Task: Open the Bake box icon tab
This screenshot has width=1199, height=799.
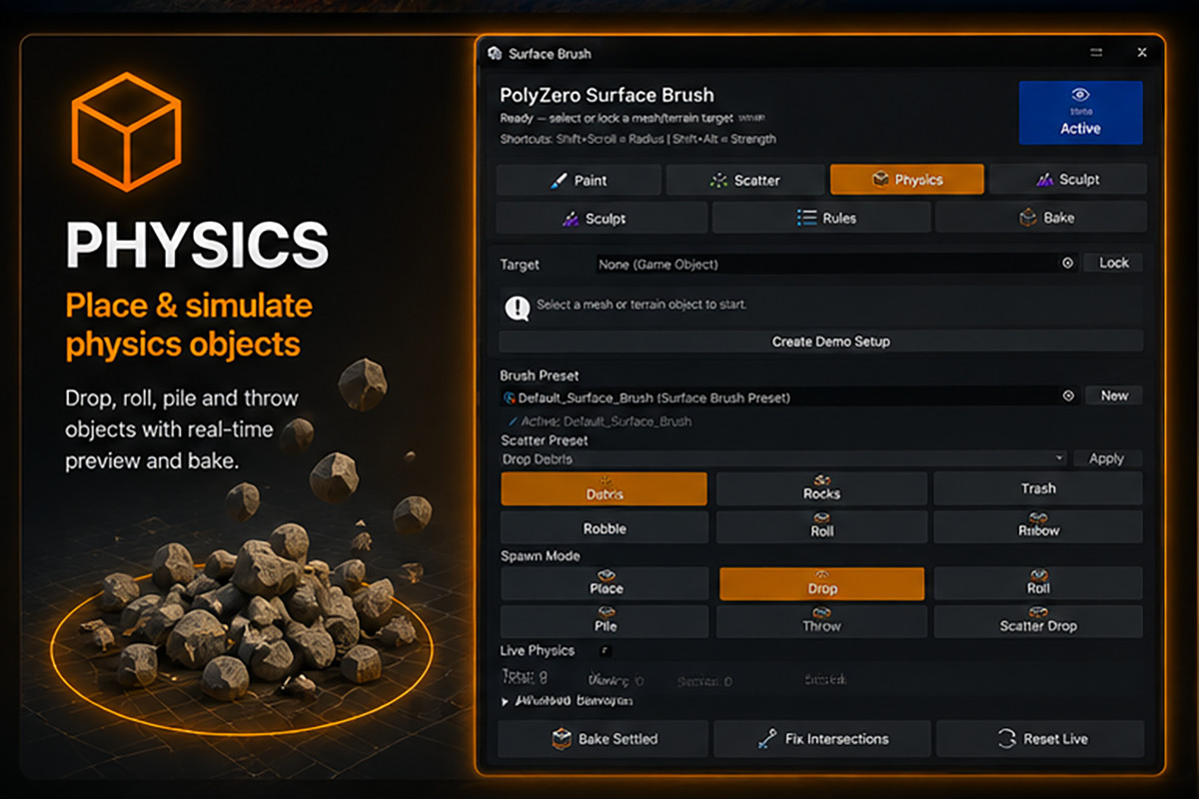Action: coord(1027,217)
